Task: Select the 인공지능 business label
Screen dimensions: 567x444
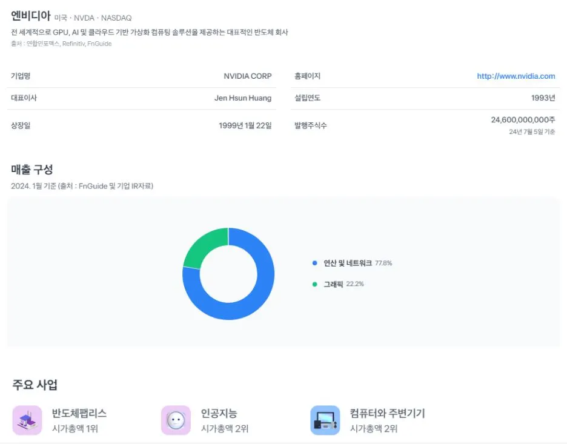Action: tap(219, 413)
